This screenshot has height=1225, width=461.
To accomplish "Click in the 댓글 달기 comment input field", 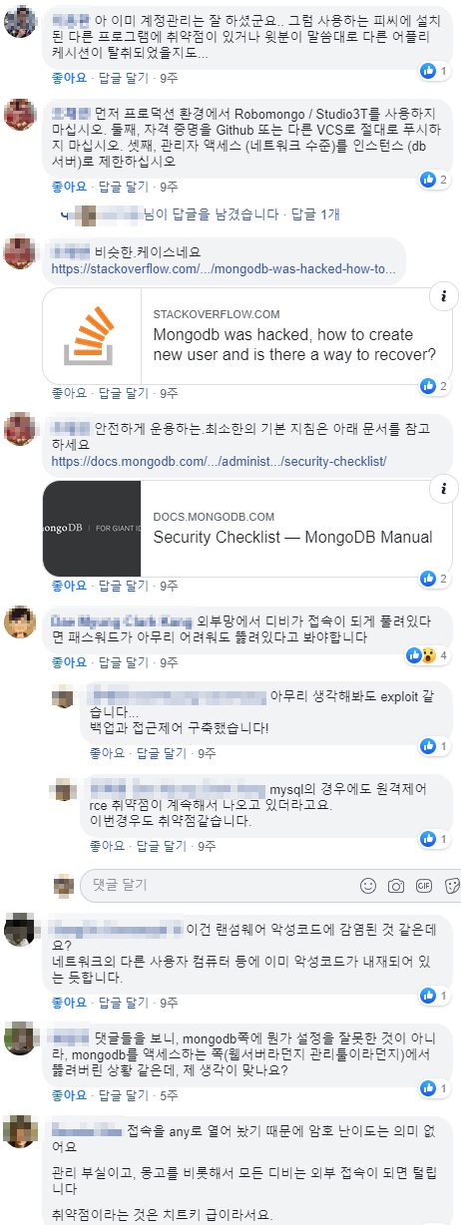I will 220,885.
